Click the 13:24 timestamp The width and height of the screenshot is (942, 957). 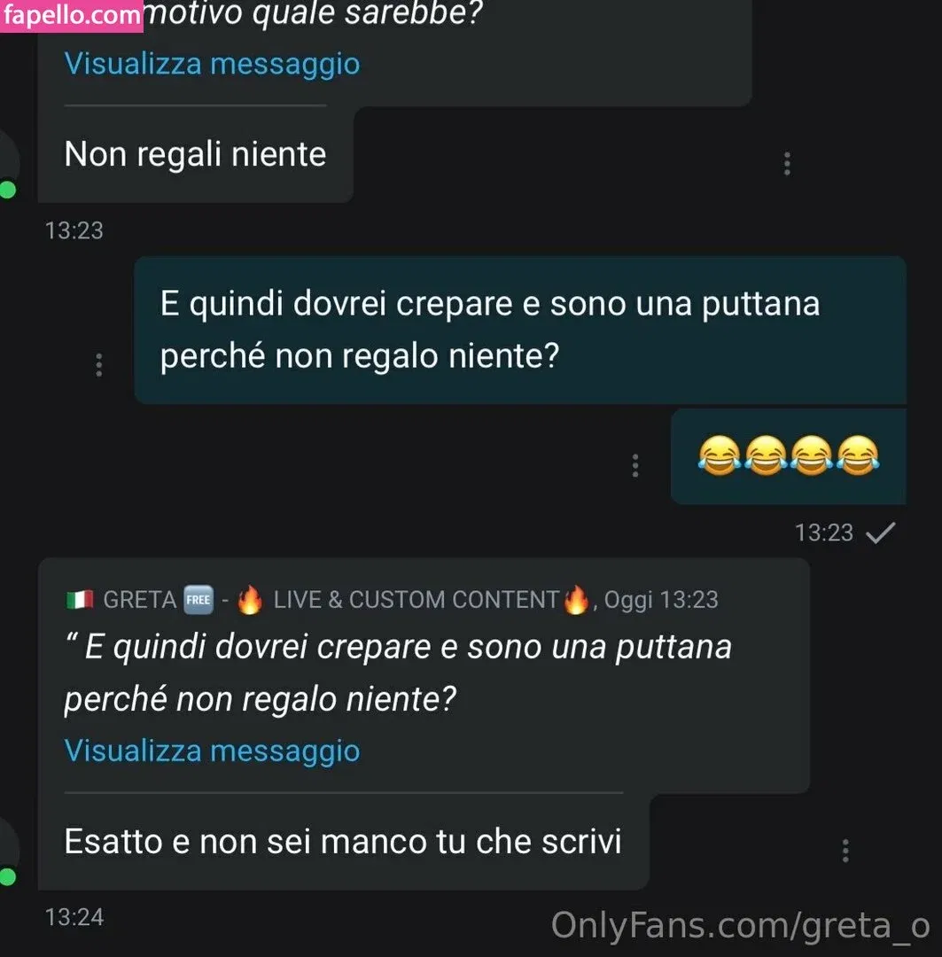pos(74,917)
